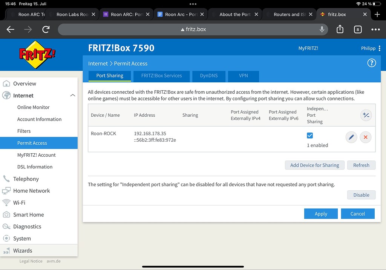Image resolution: width=386 pixels, height=270 pixels.
Task: Reload the fritz.box page
Action: point(46,29)
